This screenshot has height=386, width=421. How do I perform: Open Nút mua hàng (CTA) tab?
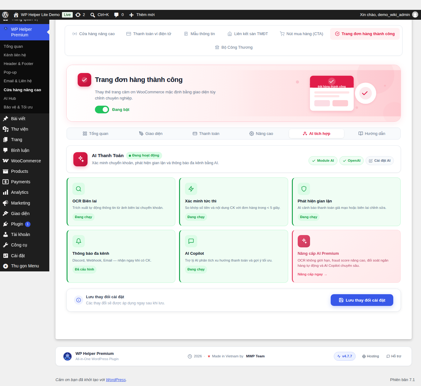(x=301, y=34)
